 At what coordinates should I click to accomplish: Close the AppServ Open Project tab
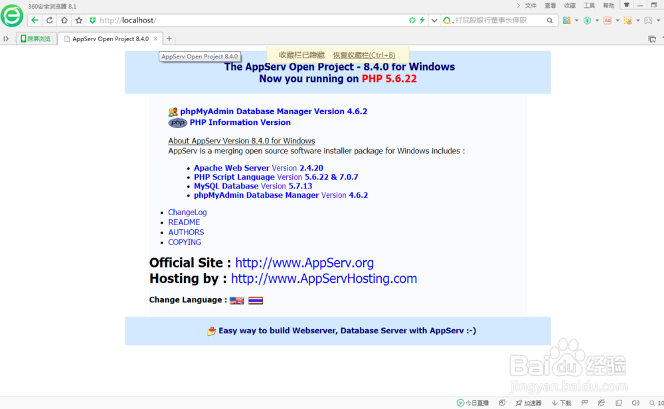[155, 39]
